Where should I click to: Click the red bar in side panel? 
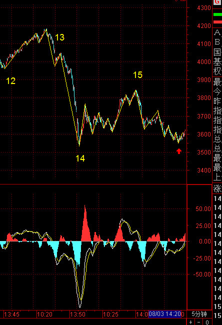pos(217,22)
